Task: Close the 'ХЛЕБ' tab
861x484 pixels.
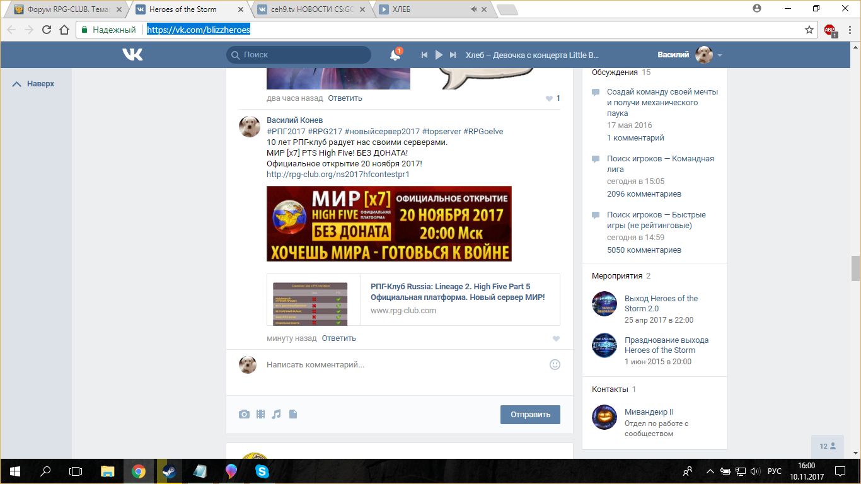Action: (x=484, y=9)
